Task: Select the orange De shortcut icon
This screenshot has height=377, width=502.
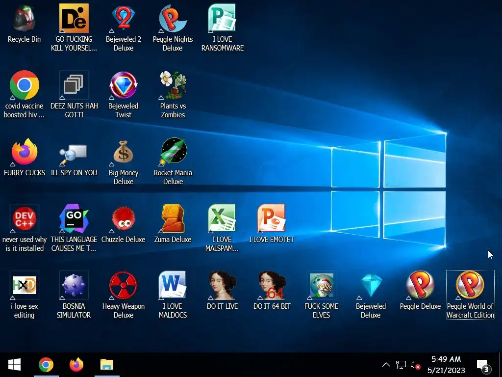Action: point(74,18)
